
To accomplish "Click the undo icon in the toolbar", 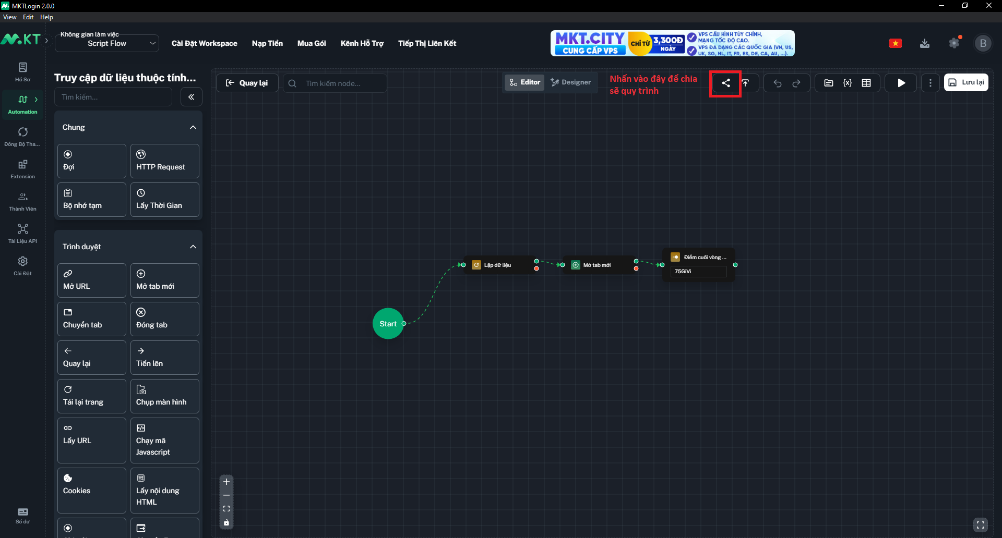I will pyautogui.click(x=777, y=82).
